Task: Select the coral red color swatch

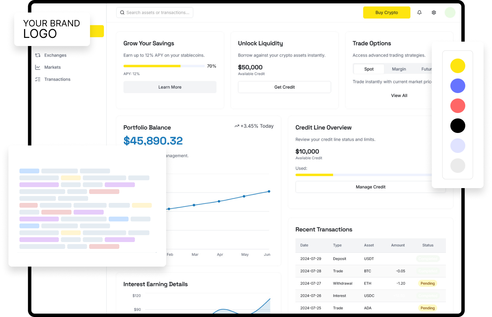Action: (458, 106)
